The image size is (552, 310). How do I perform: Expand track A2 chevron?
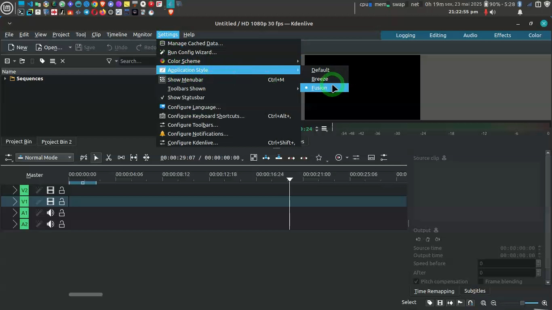[15, 224]
